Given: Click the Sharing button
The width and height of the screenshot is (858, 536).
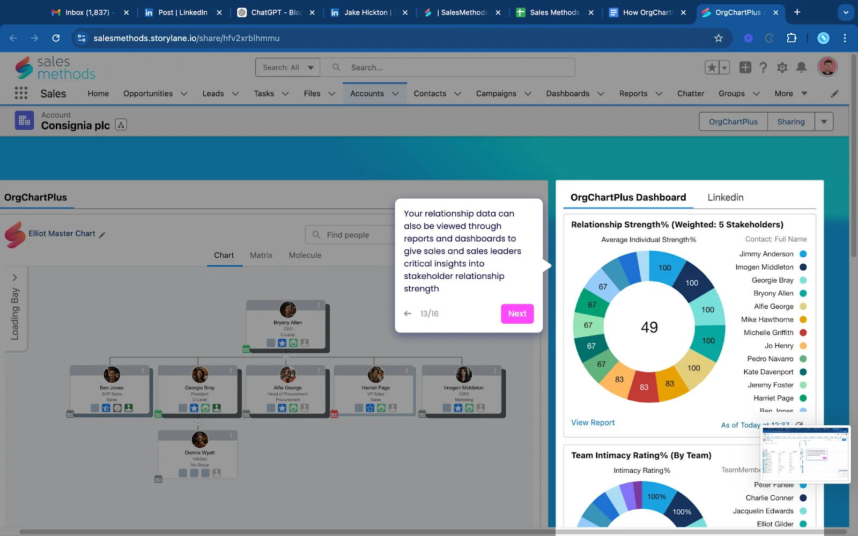Looking at the screenshot, I should click(791, 122).
